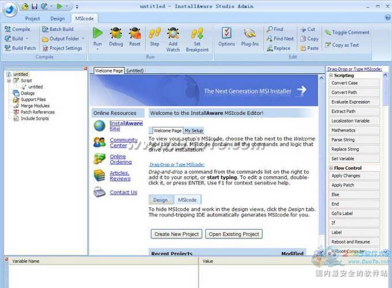Open the Community Center link
Screen dimensions: 392x288
[x=123, y=143]
